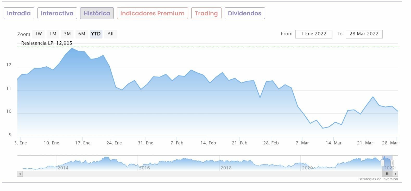
Task: Click the From date field
Action: click(x=313, y=34)
